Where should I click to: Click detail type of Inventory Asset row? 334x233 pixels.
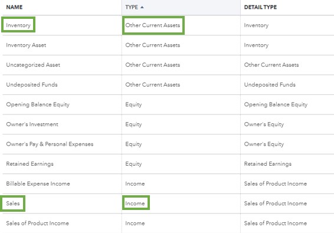point(256,45)
